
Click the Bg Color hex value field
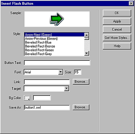[x=42, y=98]
